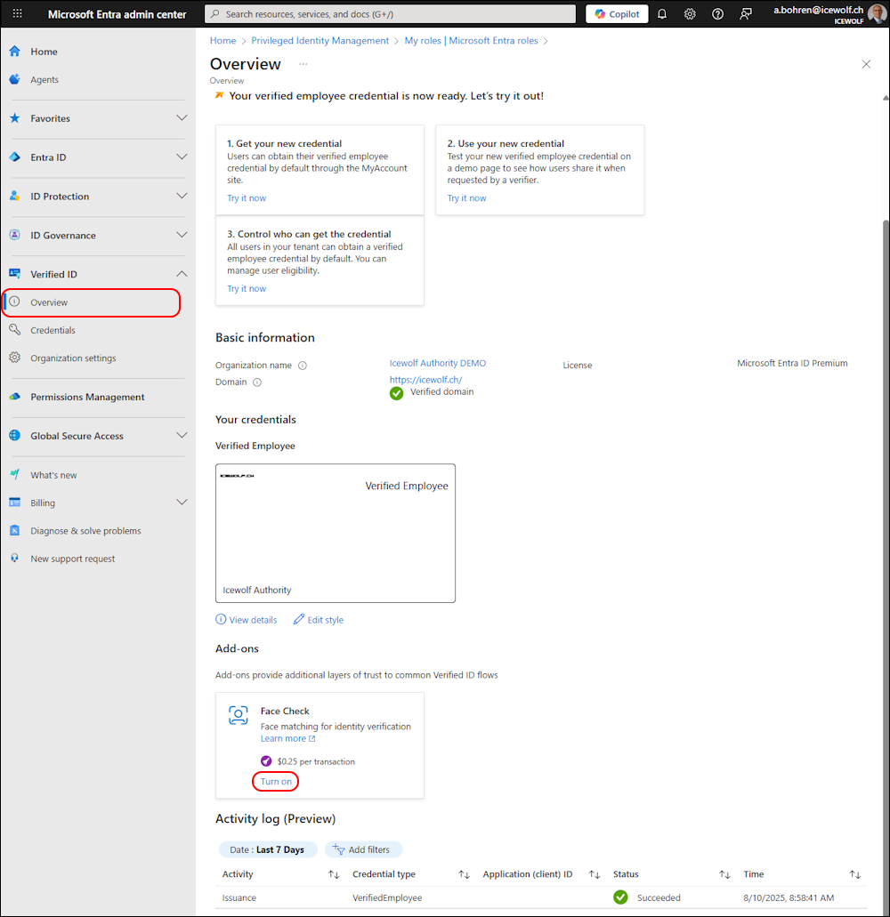Collapse the Verified ID section
Image resolution: width=890 pixels, height=917 pixels.
tap(182, 274)
